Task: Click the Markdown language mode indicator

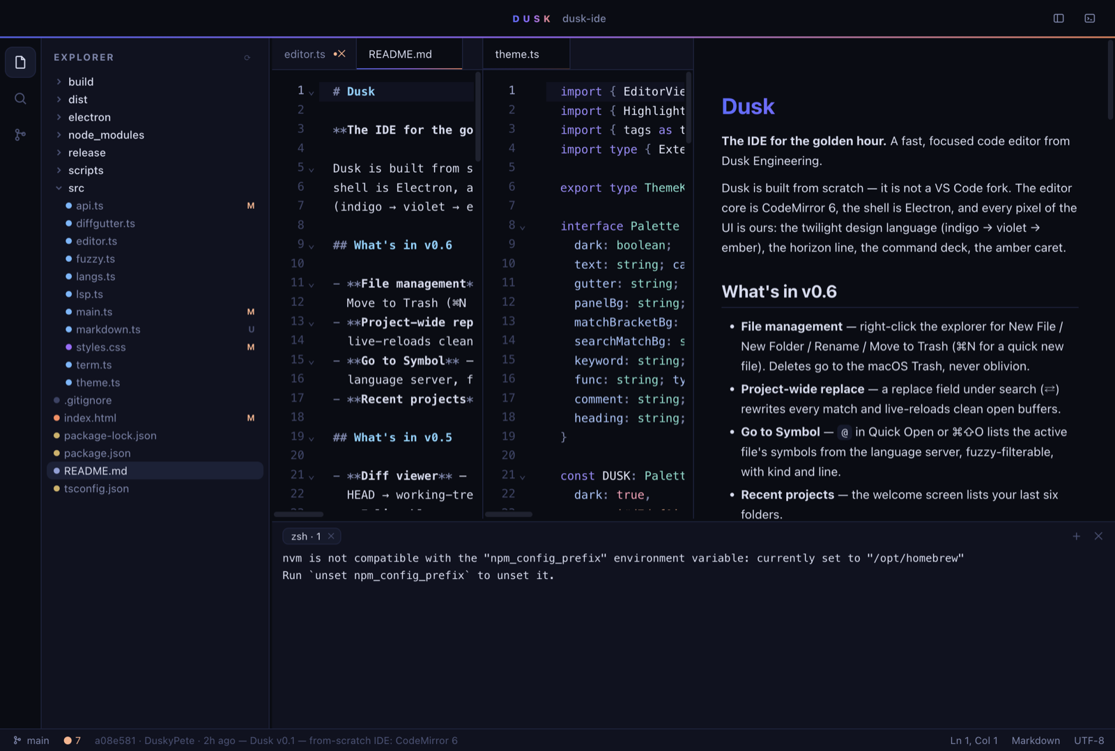Action: (x=1036, y=741)
